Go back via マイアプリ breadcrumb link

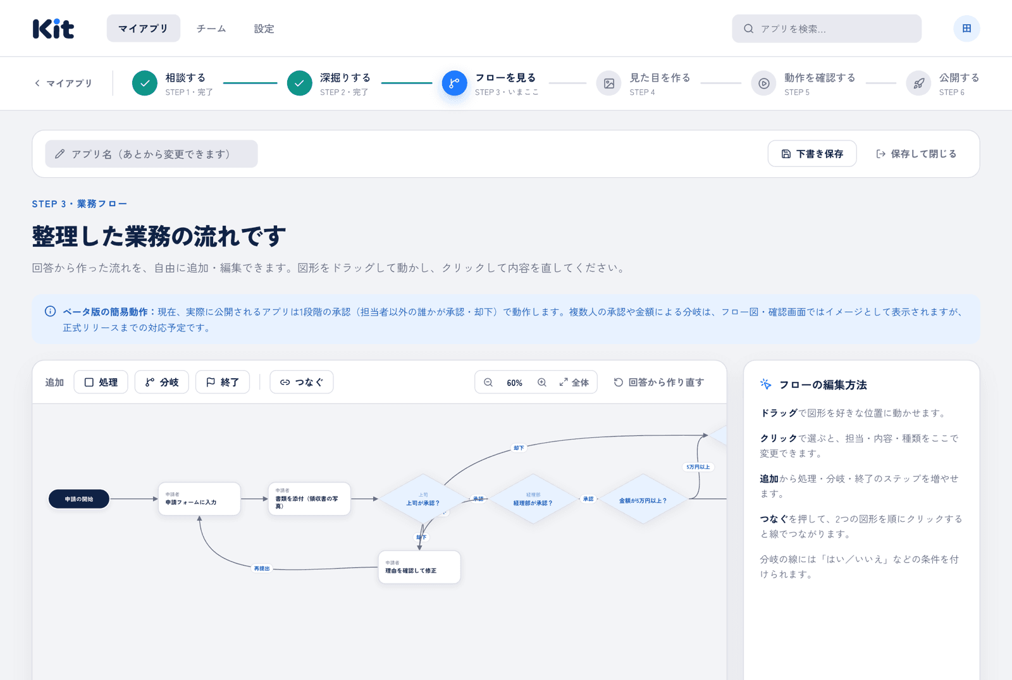[x=63, y=83]
